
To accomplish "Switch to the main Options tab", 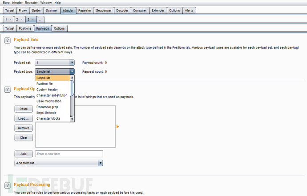I will [x=174, y=11].
